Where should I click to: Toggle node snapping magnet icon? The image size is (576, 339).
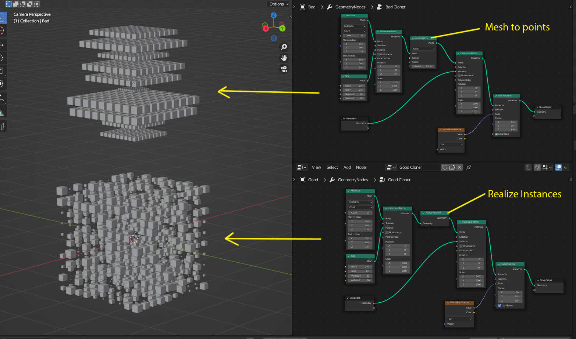coord(537,167)
